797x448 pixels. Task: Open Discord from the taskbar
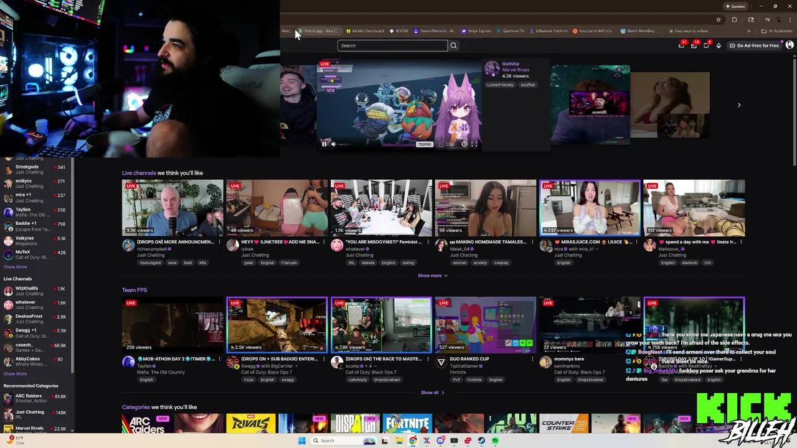pyautogui.click(x=440, y=441)
